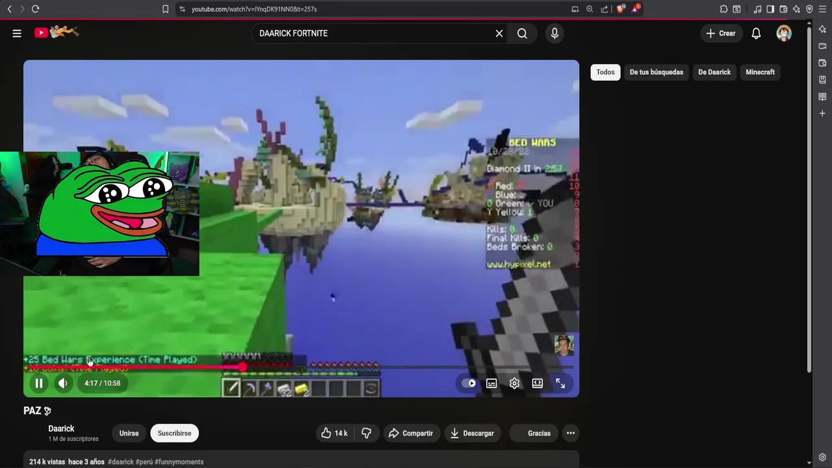Click the #funnymoments hashtag
The height and width of the screenshot is (468, 832).
pos(179,462)
